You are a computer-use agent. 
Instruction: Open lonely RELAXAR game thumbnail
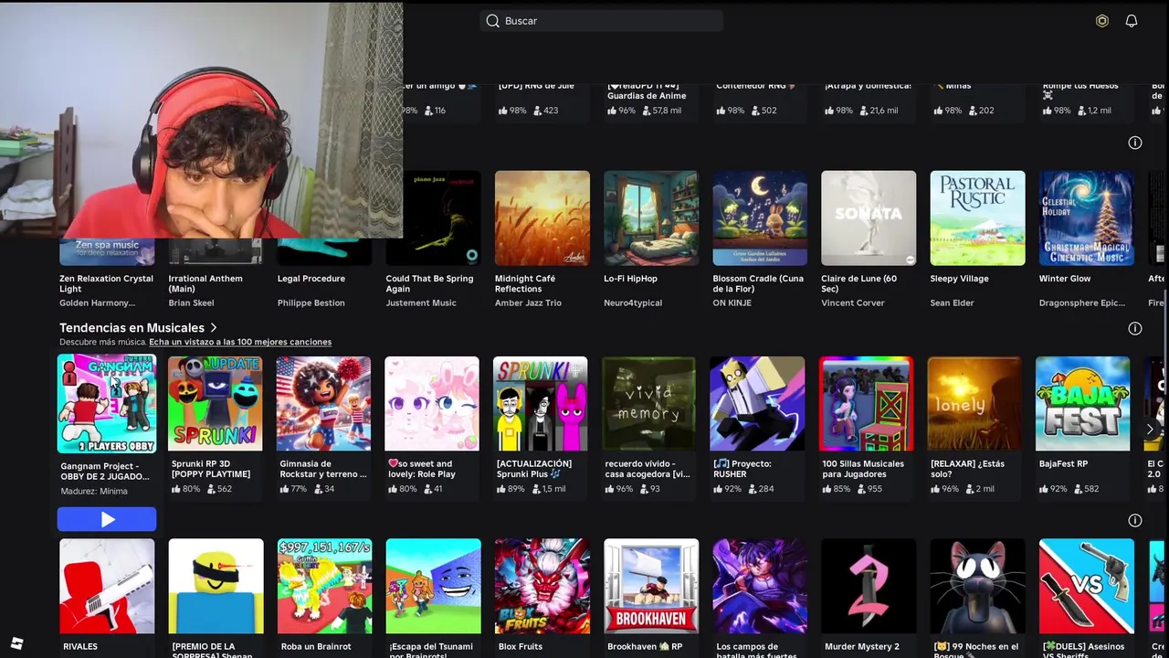(x=974, y=404)
